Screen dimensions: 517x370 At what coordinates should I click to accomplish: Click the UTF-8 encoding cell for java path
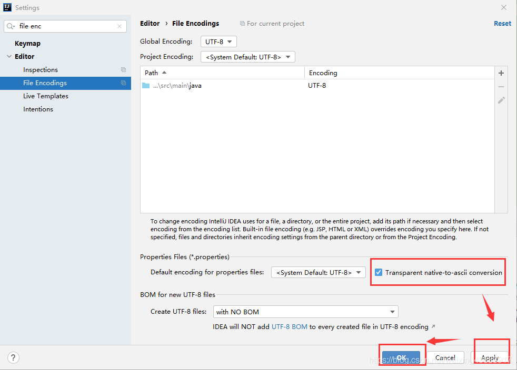click(317, 86)
